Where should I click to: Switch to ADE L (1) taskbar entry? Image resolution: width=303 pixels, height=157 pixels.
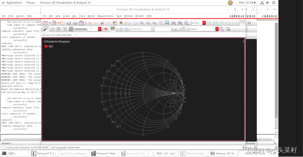coord(164,153)
